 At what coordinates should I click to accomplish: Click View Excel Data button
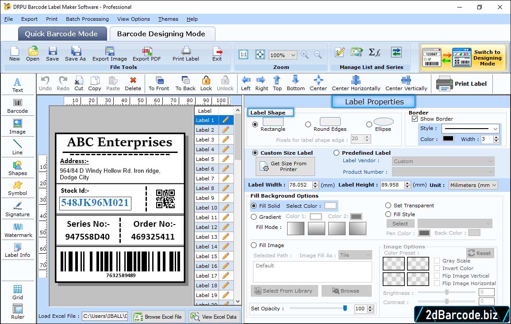pos(214,316)
